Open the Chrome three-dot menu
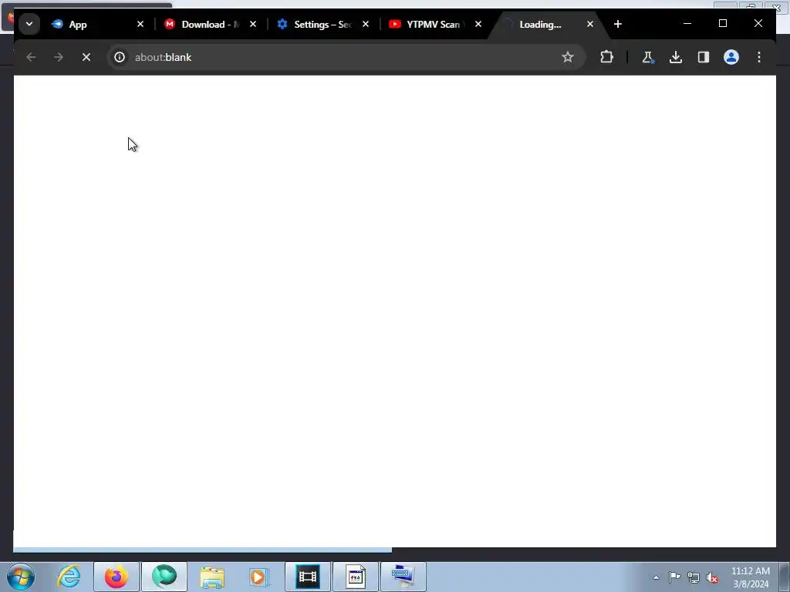This screenshot has width=790, height=592. [x=759, y=57]
